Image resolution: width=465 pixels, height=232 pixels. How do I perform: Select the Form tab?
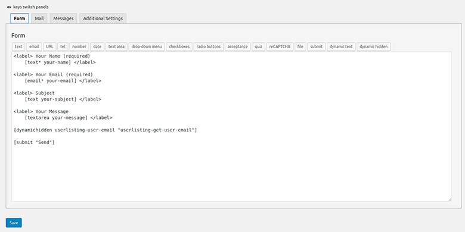20,18
